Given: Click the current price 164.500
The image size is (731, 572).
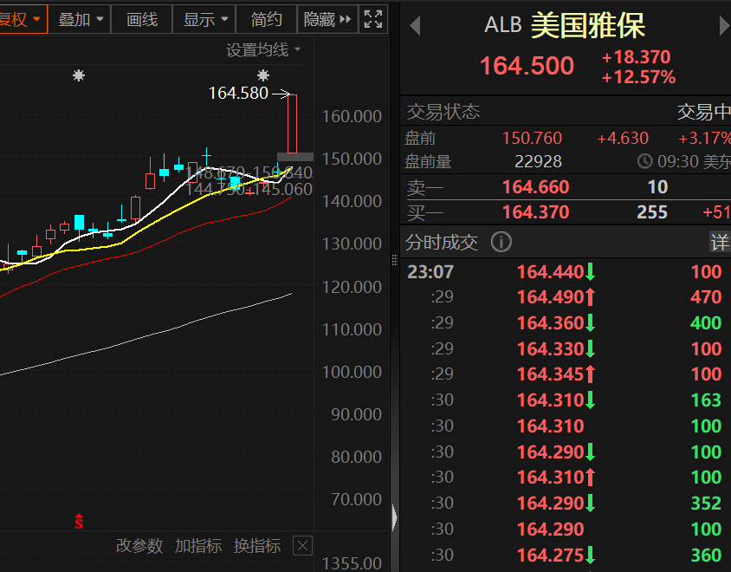Looking at the screenshot, I should (x=527, y=65).
